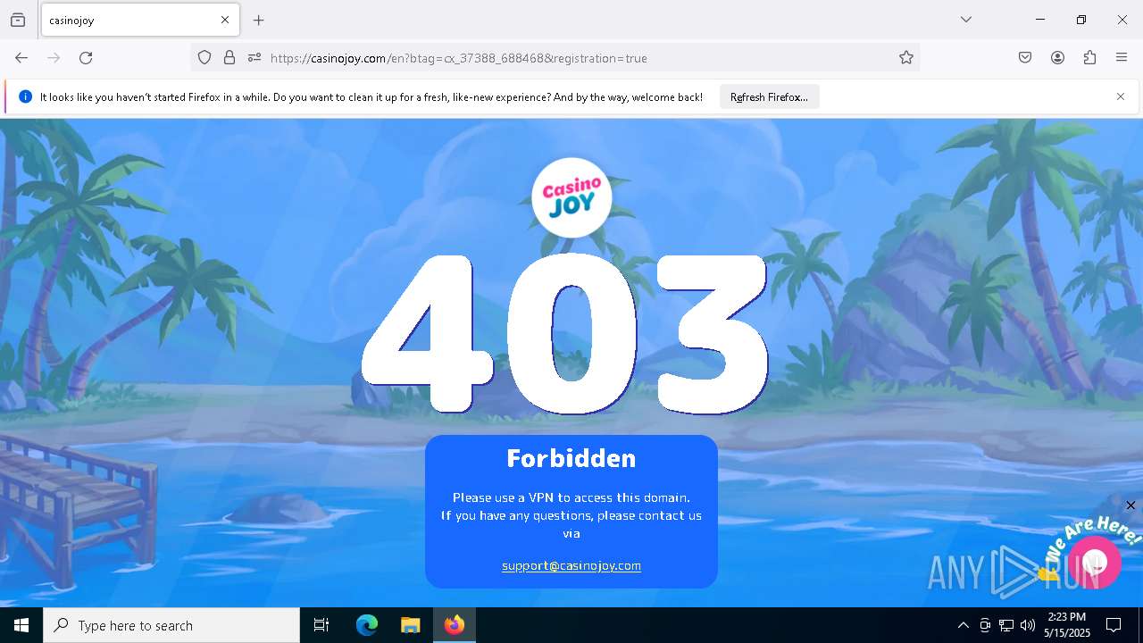Viewport: 1143px width, 643px height.
Task: Open the volume speaker tray icon
Action: pos(1028,625)
